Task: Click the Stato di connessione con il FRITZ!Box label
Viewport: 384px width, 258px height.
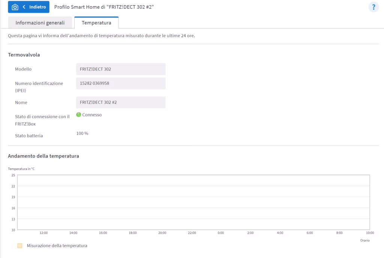Action: [x=42, y=120]
